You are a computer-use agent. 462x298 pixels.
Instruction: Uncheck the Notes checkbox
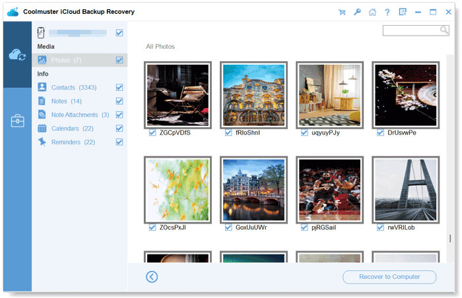(x=119, y=101)
